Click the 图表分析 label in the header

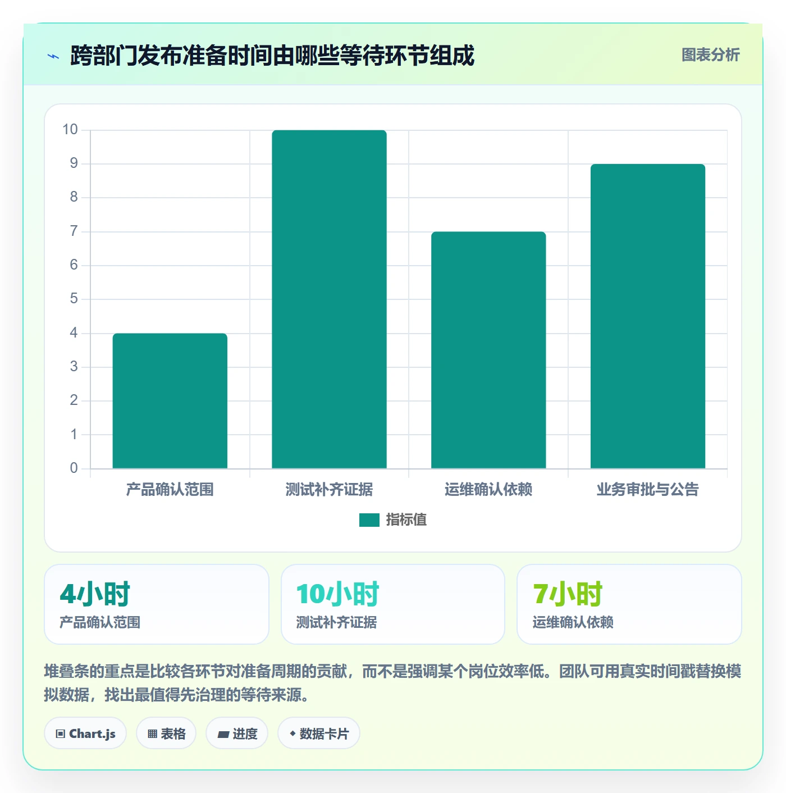click(710, 55)
